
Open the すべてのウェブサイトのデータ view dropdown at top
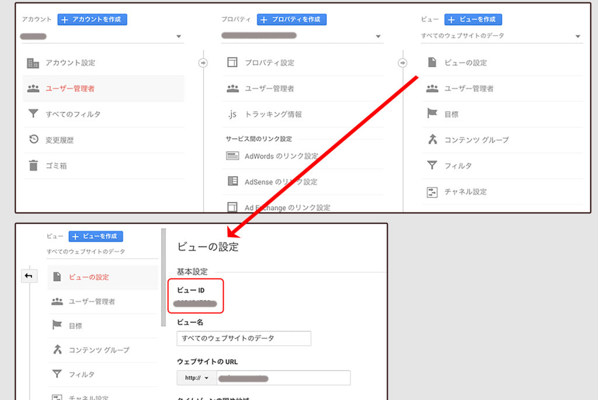(x=578, y=37)
